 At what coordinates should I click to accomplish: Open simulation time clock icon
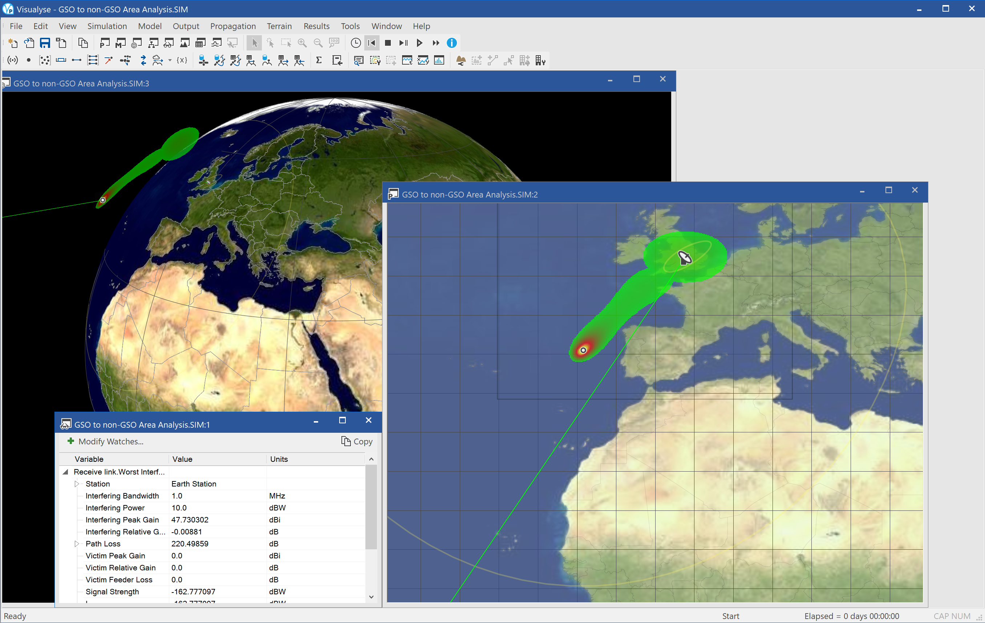356,43
